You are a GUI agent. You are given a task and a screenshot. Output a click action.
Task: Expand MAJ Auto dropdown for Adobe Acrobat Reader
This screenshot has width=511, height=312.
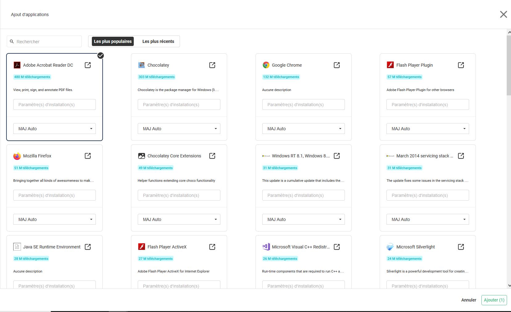point(55,129)
